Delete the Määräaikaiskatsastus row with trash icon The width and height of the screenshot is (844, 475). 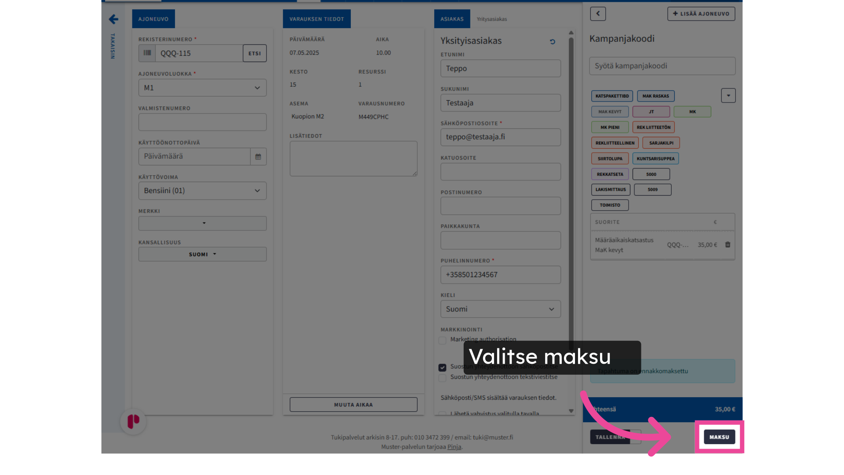coord(728,245)
